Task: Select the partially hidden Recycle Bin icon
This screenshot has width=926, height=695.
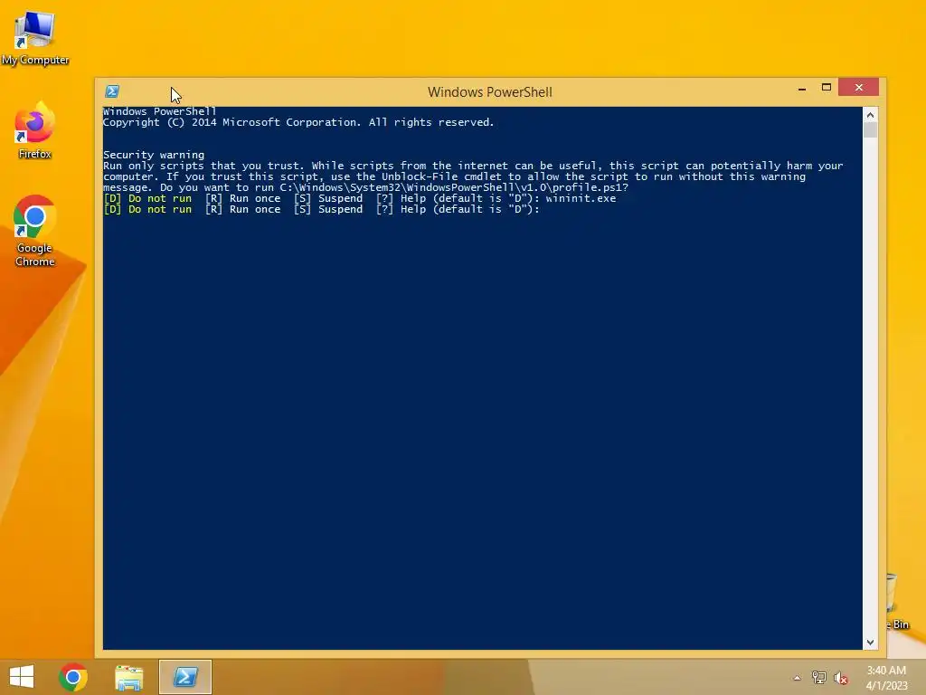Action: coord(896,602)
